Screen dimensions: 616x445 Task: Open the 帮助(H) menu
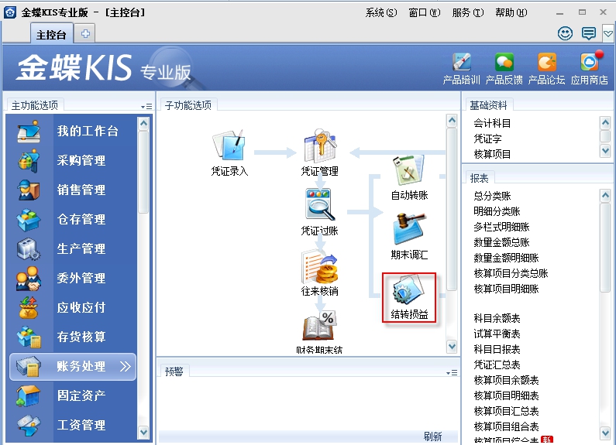tap(511, 13)
